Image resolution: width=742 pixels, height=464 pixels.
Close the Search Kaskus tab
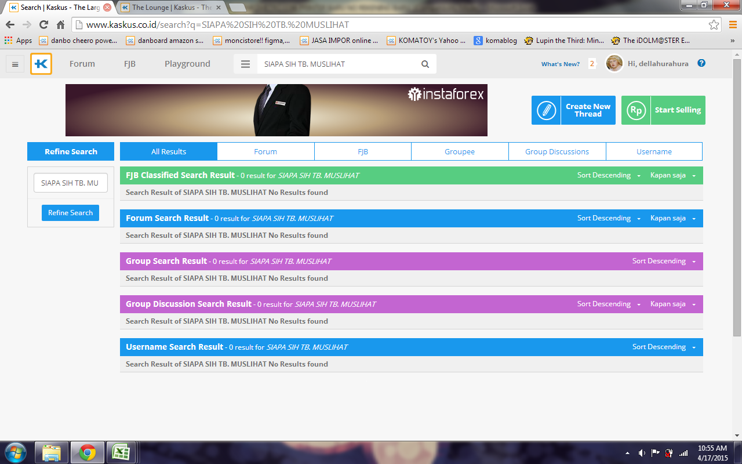coord(107,8)
